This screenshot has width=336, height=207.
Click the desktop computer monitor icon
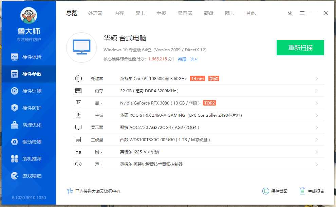[x=81, y=48]
